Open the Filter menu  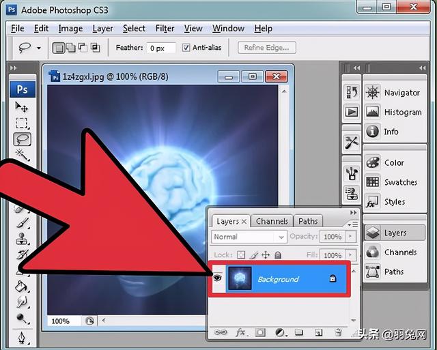click(165, 29)
